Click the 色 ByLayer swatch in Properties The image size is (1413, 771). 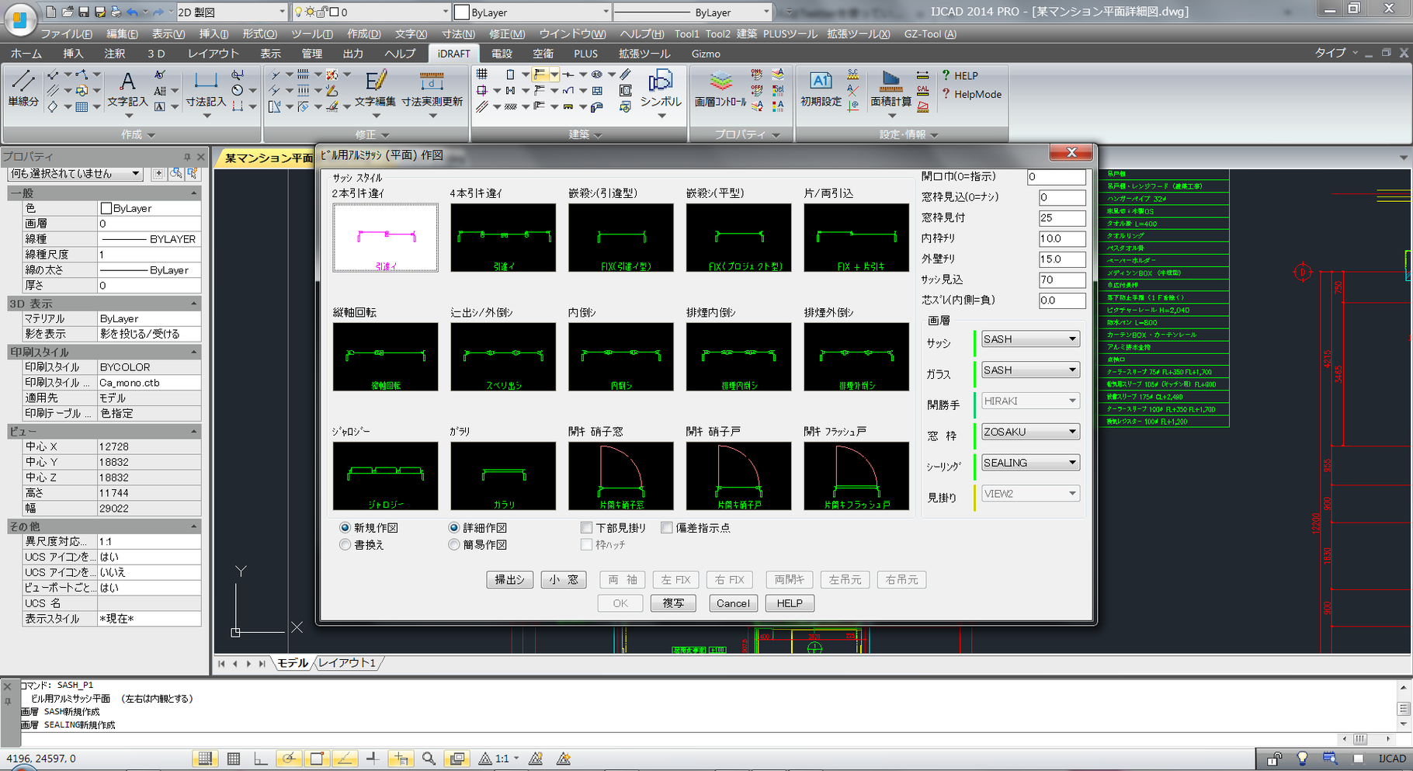tap(106, 208)
